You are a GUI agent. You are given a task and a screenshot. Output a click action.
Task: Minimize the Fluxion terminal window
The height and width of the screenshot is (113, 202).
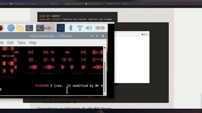[92, 36]
